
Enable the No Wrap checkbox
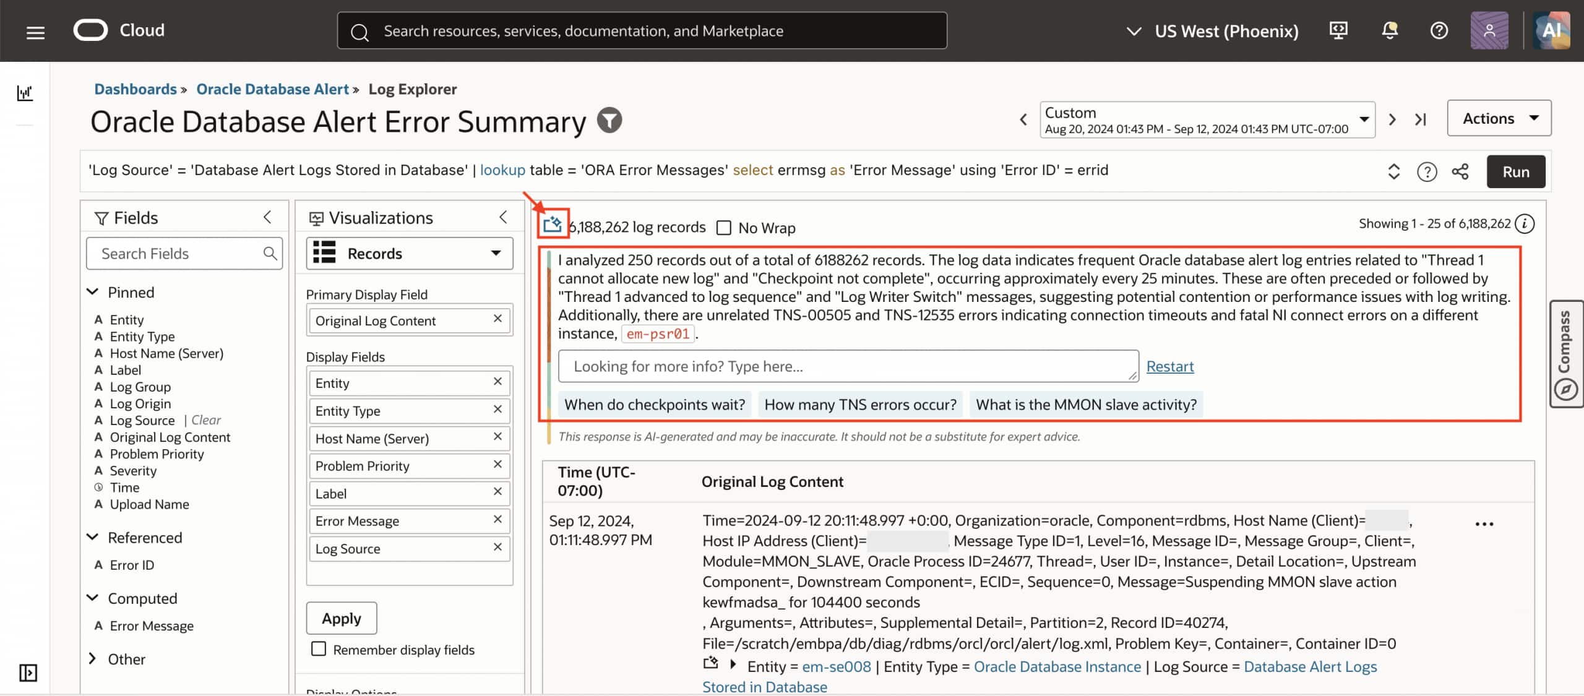[x=723, y=228]
